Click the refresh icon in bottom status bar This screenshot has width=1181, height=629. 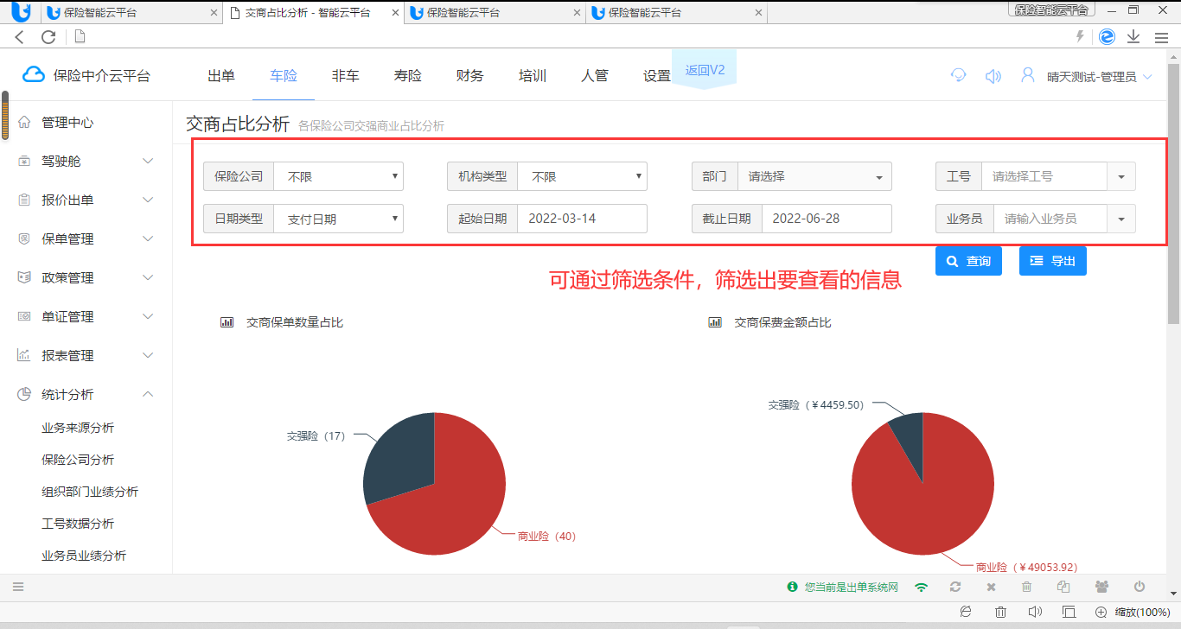point(955,588)
